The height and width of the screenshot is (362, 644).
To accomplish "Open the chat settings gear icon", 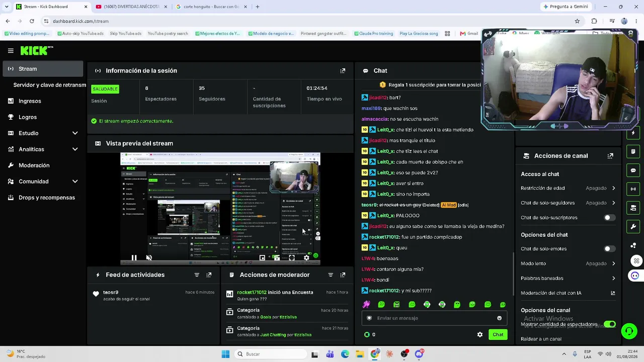I will [480, 334].
